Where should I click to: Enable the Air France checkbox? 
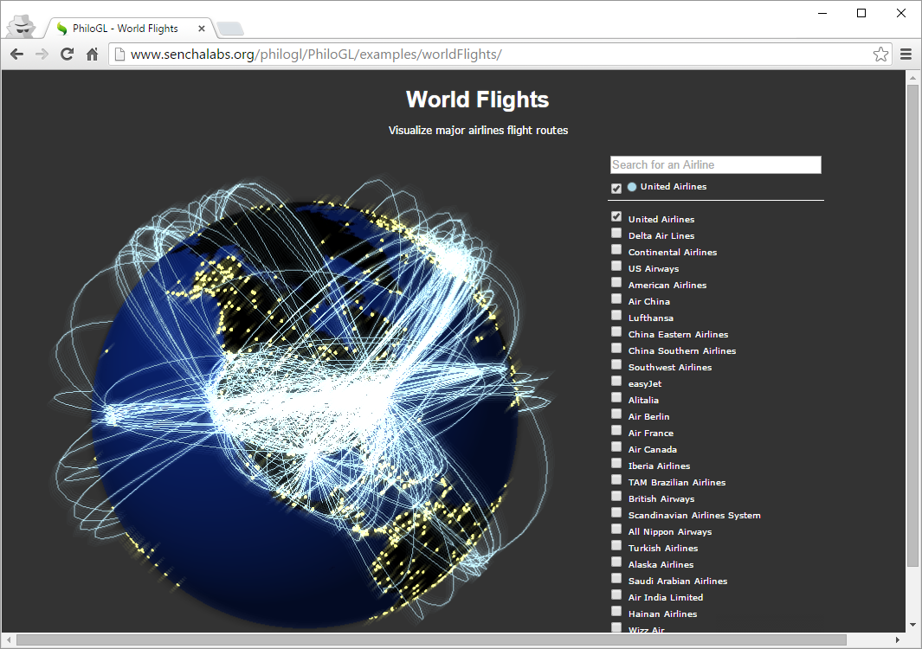(x=616, y=431)
